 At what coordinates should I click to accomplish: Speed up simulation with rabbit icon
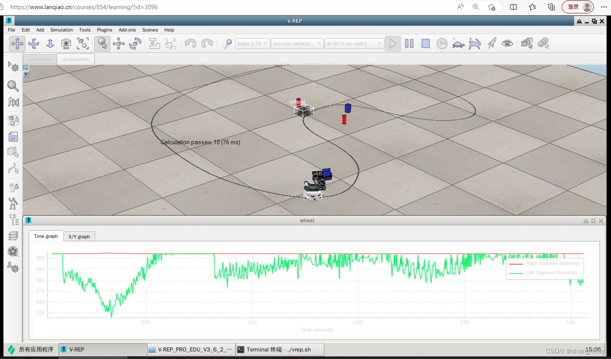coord(475,43)
